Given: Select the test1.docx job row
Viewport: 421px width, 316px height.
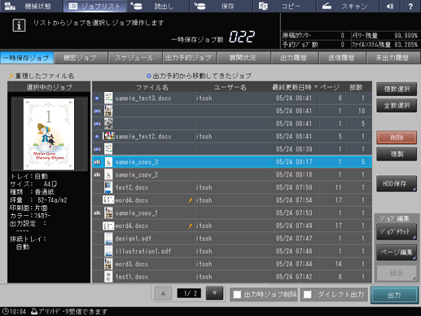Looking at the screenshot, I should (232, 277).
